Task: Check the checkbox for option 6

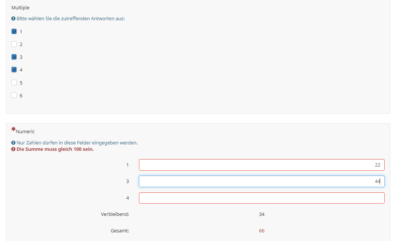Action: click(x=14, y=95)
